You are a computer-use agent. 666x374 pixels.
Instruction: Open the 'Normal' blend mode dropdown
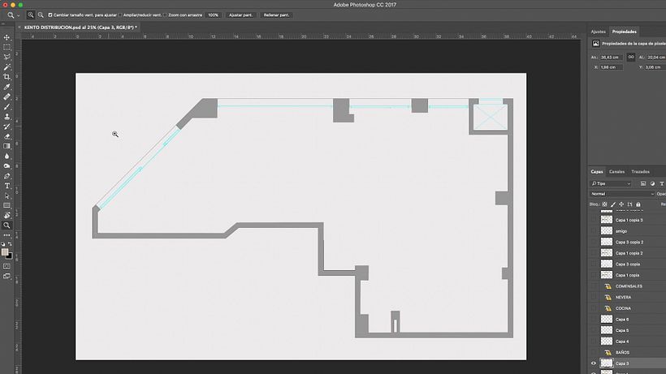(622, 194)
